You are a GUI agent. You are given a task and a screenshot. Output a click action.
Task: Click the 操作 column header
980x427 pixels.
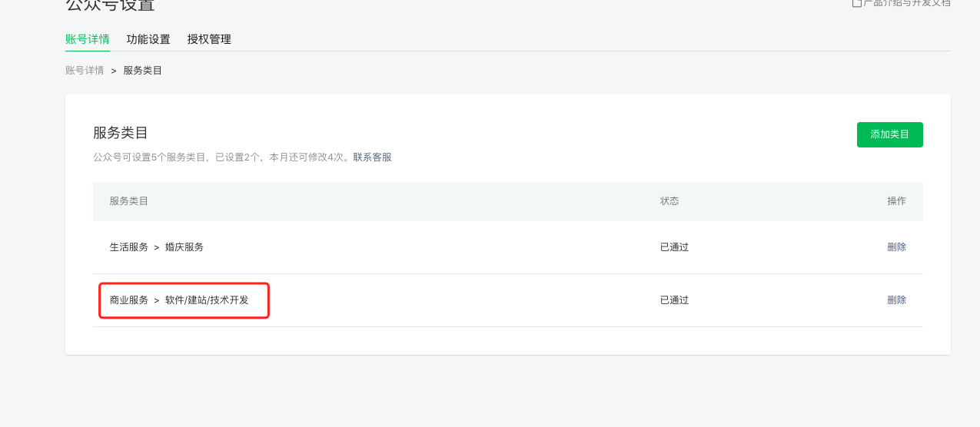(x=896, y=201)
